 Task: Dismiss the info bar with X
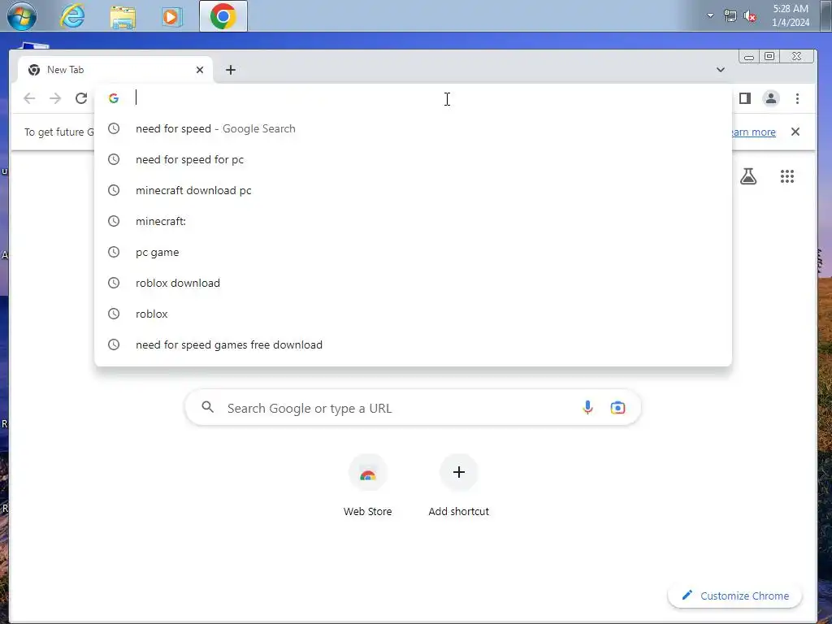(x=795, y=132)
